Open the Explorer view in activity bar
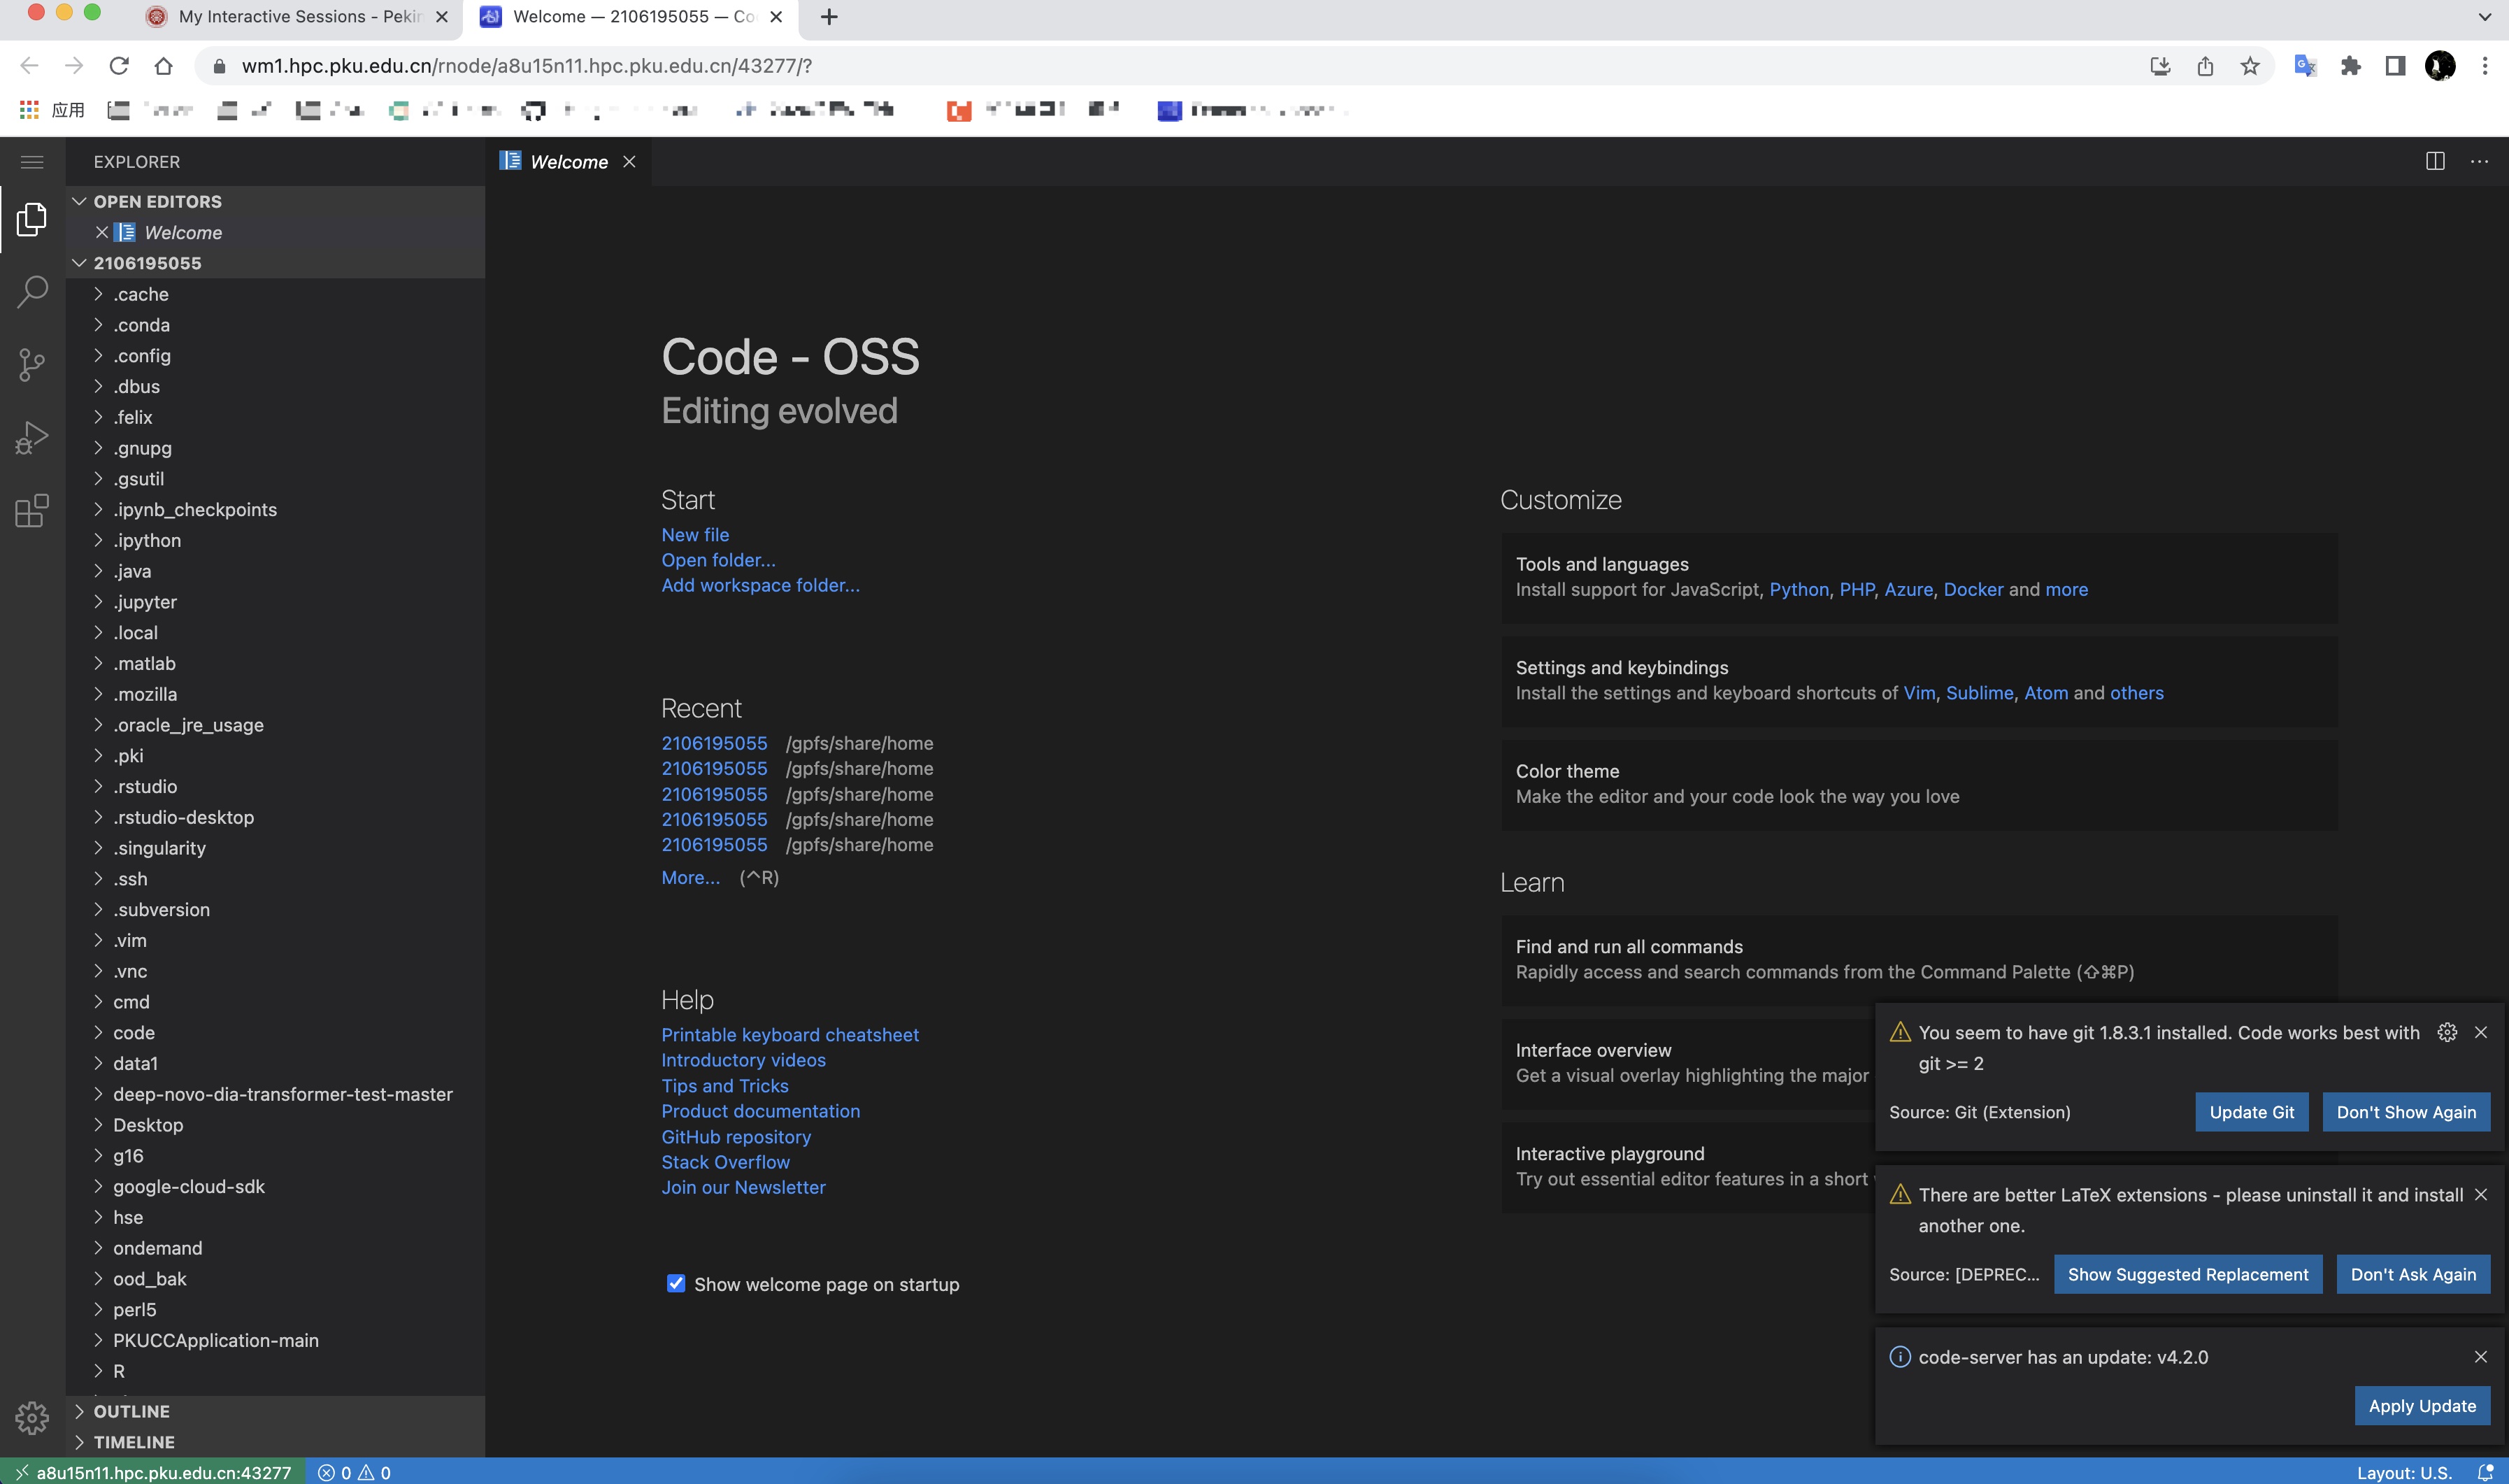 pos(32,219)
